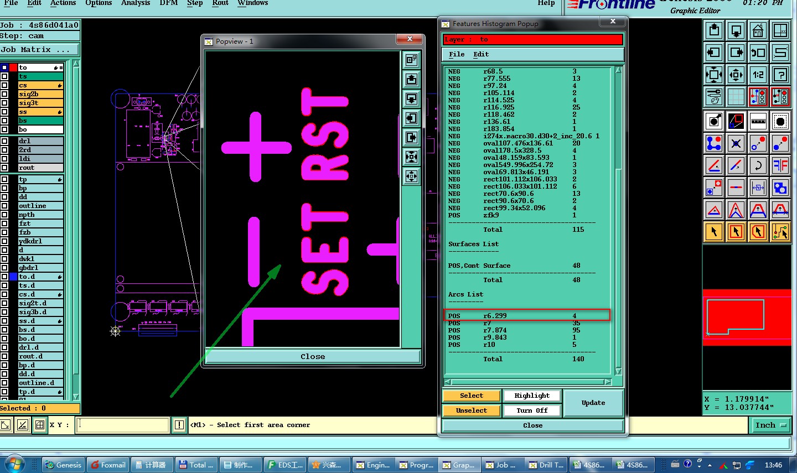The image size is (797, 473).
Task: Click the Job Matrix button
Action: pyautogui.click(x=39, y=50)
